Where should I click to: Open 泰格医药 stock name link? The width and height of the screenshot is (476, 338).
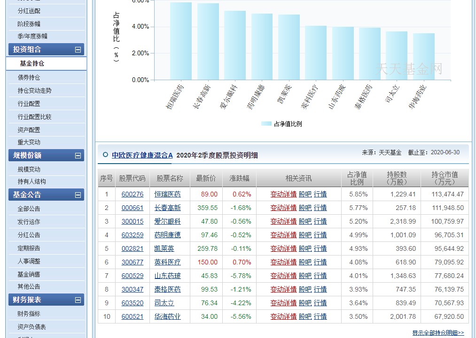point(168,290)
